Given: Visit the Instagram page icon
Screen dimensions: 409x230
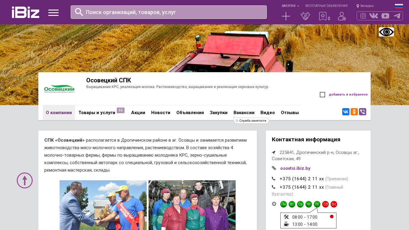Looking at the screenshot, I should pyautogui.click(x=363, y=16).
